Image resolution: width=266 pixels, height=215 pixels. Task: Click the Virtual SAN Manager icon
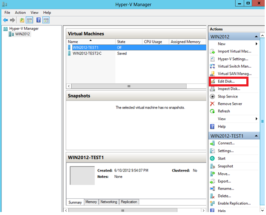pos(212,74)
